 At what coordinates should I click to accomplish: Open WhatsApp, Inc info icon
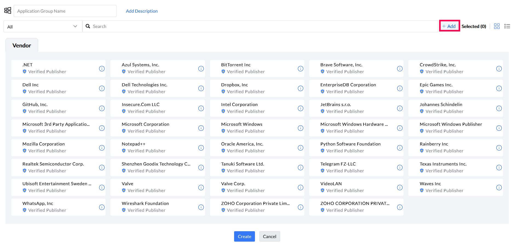click(102, 207)
